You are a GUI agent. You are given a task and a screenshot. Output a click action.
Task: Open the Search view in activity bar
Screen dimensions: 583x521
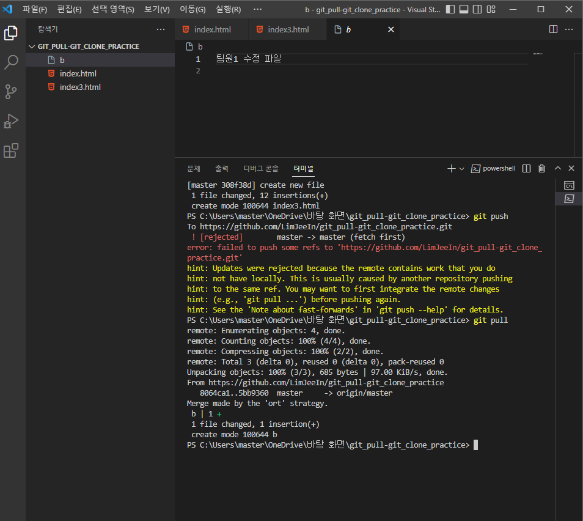(x=11, y=62)
